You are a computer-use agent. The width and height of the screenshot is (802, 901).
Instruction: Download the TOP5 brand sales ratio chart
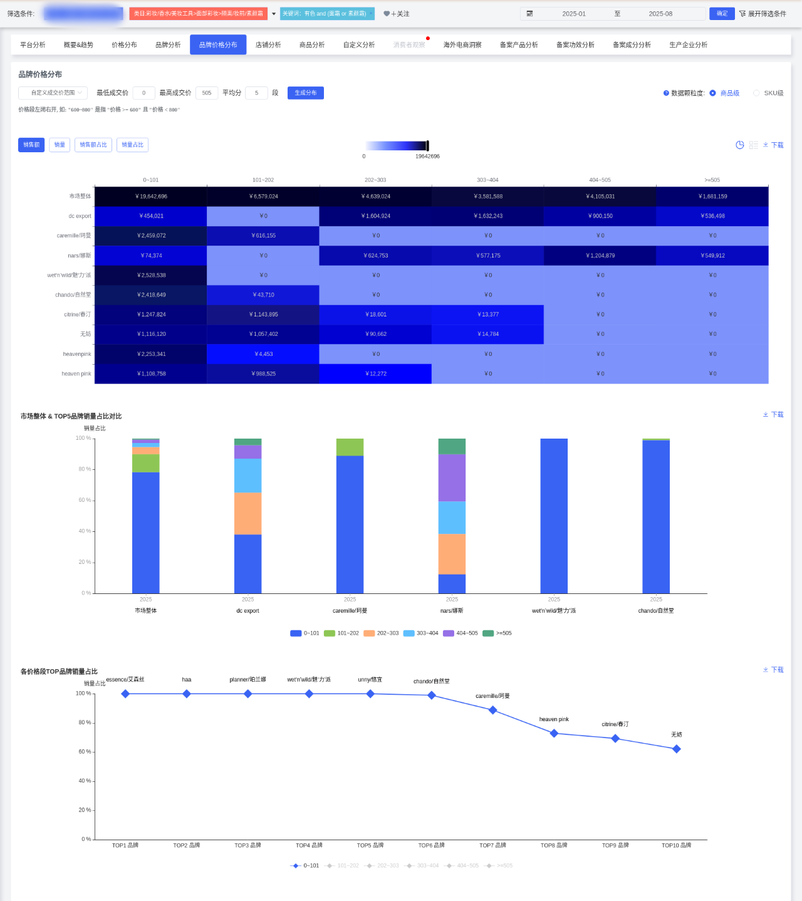pos(773,415)
